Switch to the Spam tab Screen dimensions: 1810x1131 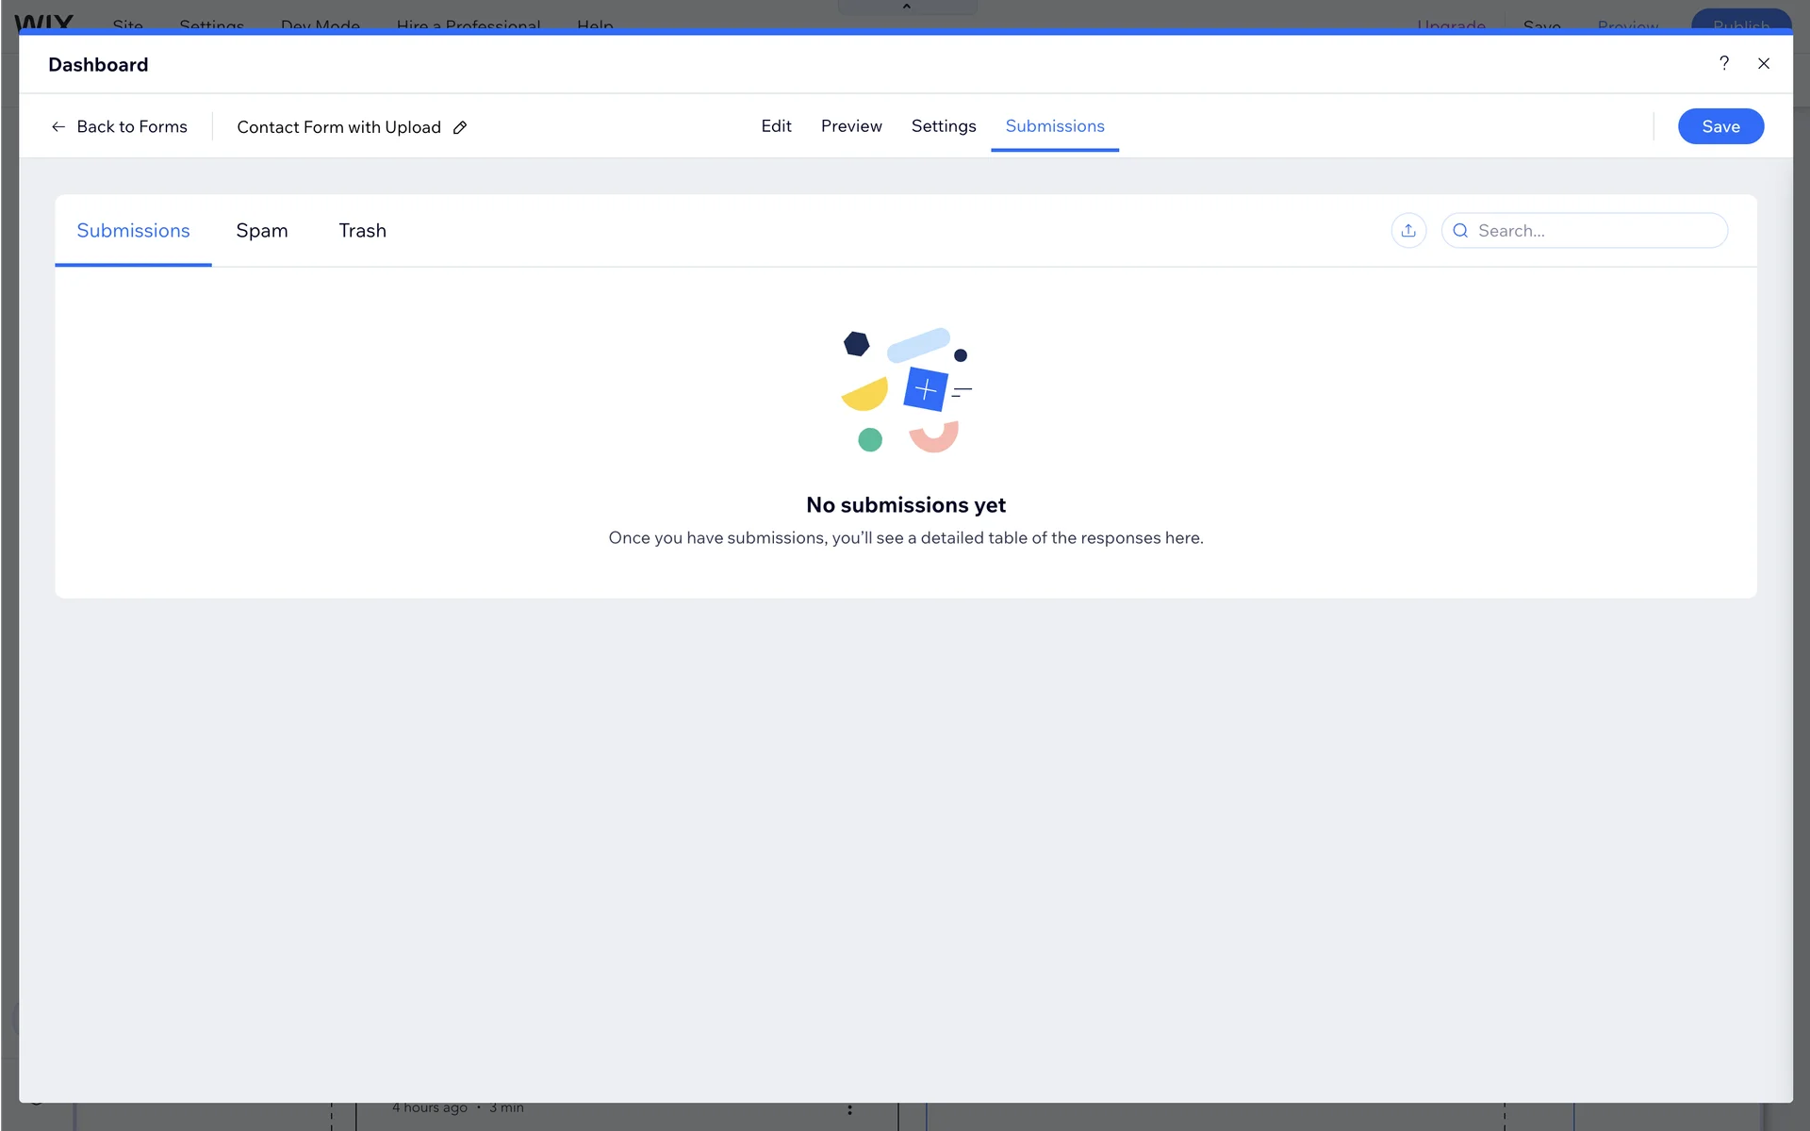tap(262, 231)
